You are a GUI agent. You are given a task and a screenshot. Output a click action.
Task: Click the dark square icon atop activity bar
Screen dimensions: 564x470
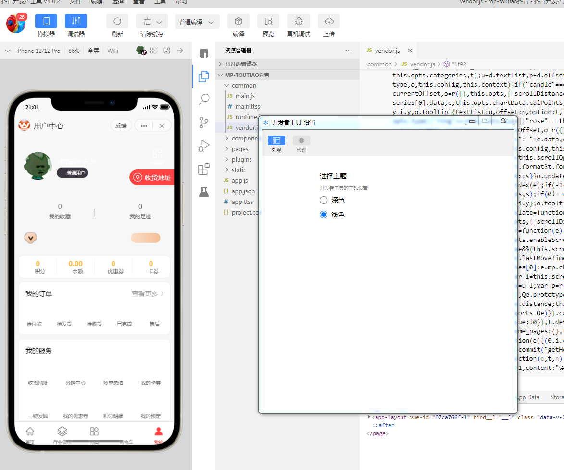[204, 53]
